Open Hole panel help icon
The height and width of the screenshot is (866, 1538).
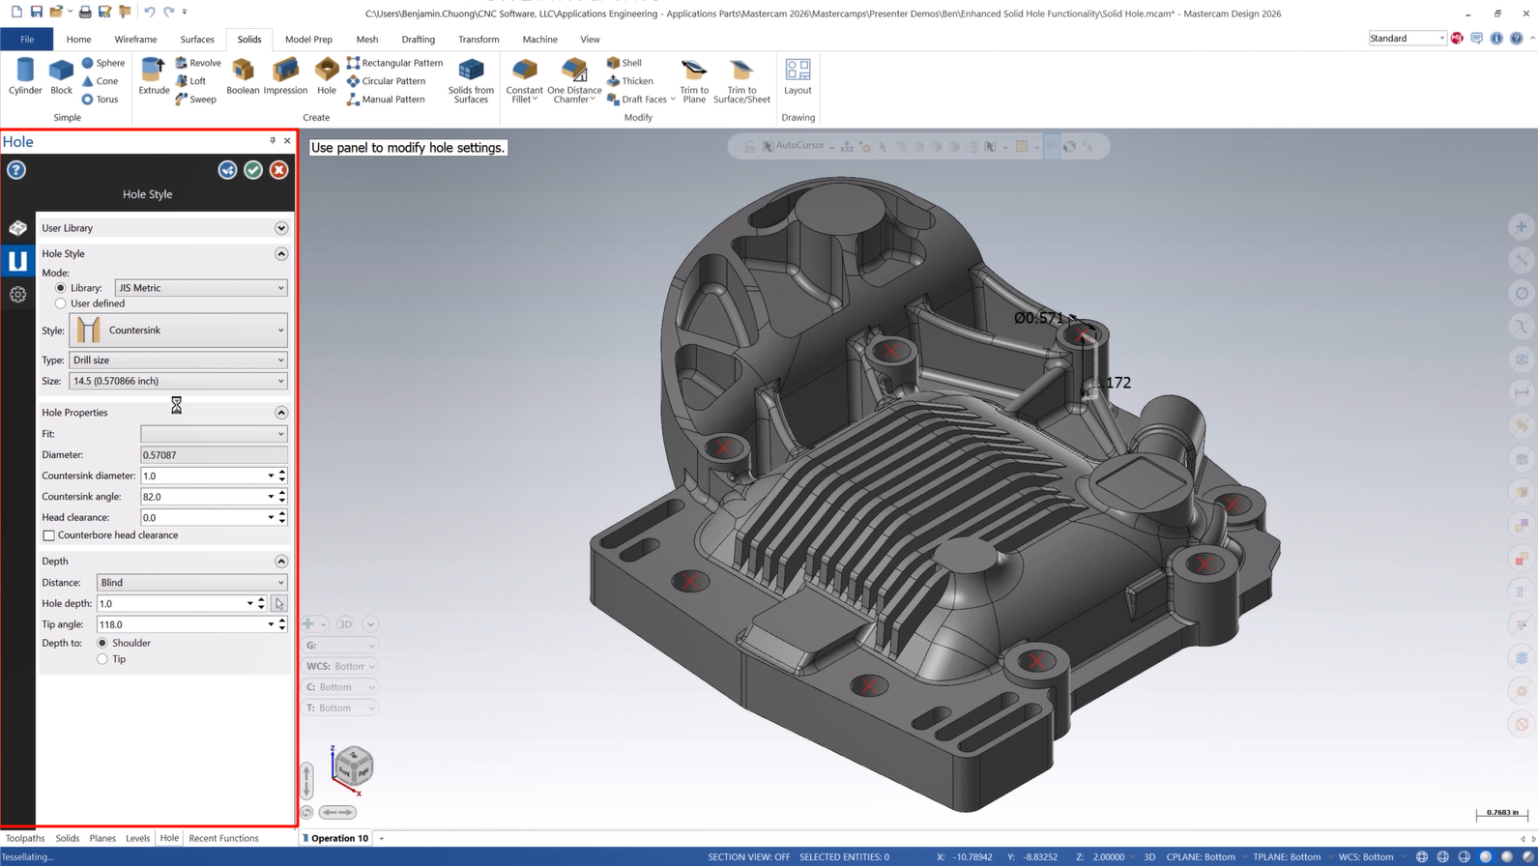[16, 170]
